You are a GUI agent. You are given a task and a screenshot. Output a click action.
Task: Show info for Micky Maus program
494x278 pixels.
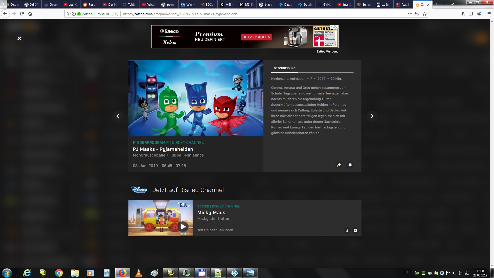(x=347, y=230)
